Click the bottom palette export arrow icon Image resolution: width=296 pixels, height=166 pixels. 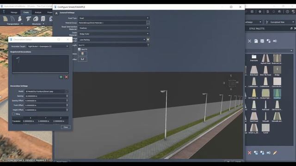coord(269,153)
